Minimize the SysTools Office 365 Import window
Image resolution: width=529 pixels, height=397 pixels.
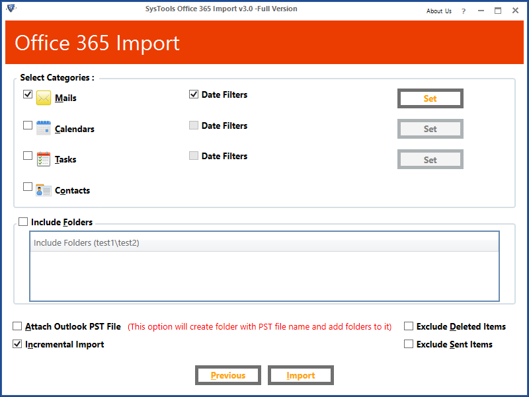point(481,11)
